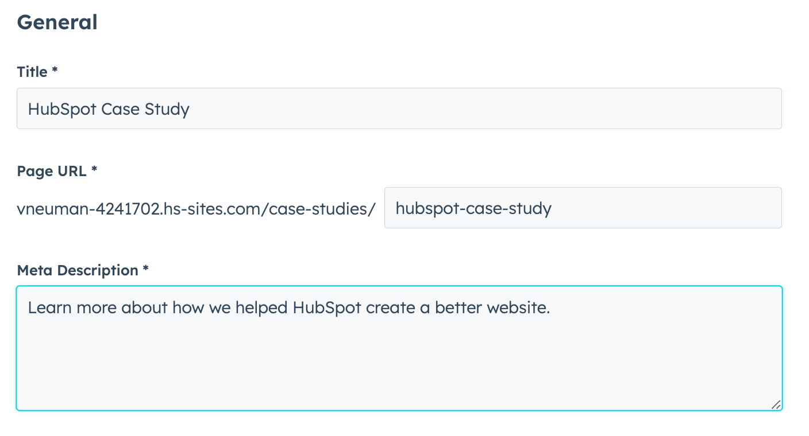The height and width of the screenshot is (436, 809).
Task: Click the Meta Description resize handle
Action: point(775,404)
